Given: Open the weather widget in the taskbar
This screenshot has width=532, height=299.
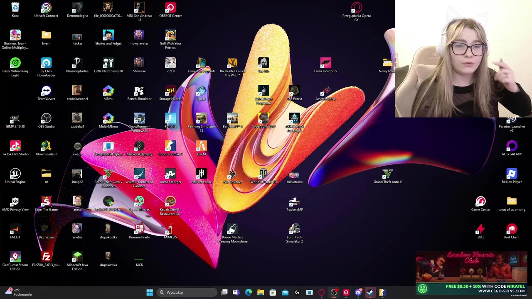Looking at the screenshot, I should click(19, 292).
